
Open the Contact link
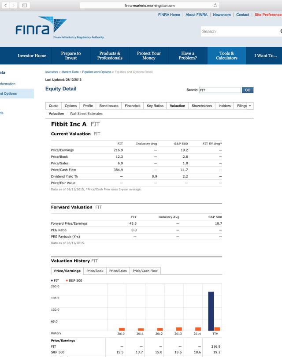point(242,15)
